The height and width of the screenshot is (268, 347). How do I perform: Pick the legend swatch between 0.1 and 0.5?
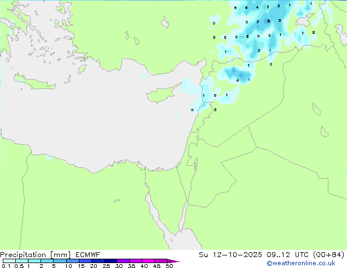[x=9, y=261]
